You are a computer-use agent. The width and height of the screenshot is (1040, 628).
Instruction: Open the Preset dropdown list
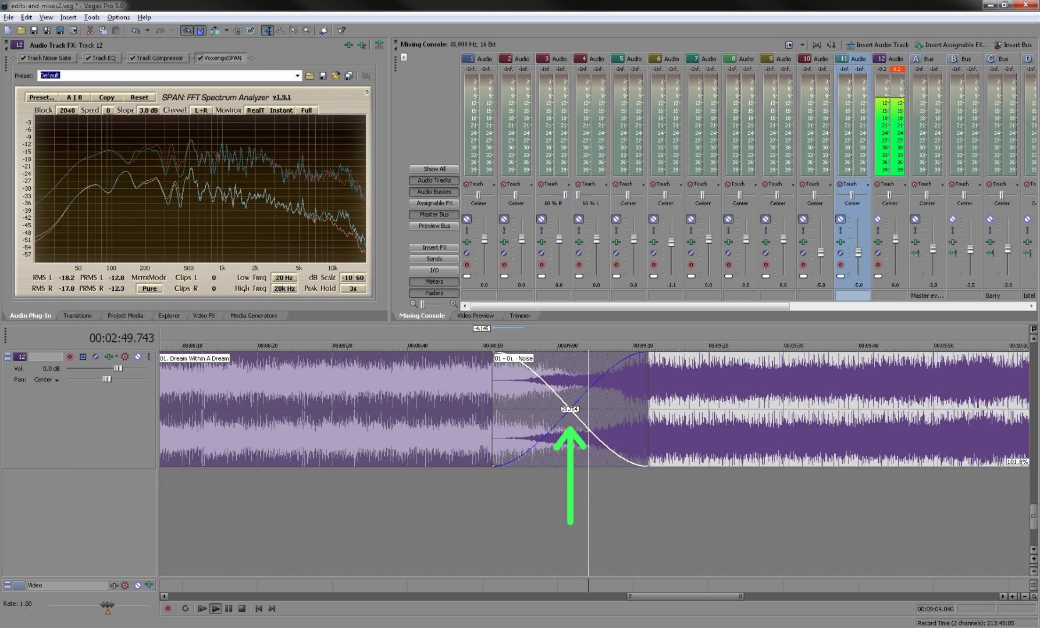coord(297,76)
